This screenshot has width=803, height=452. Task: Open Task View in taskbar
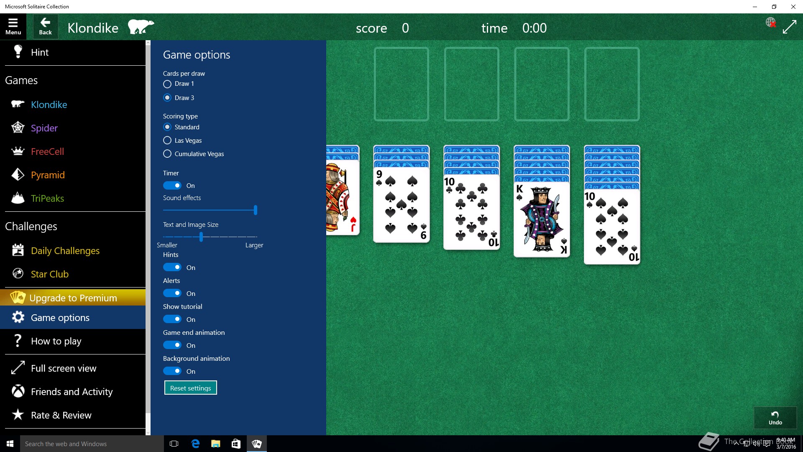(x=174, y=444)
